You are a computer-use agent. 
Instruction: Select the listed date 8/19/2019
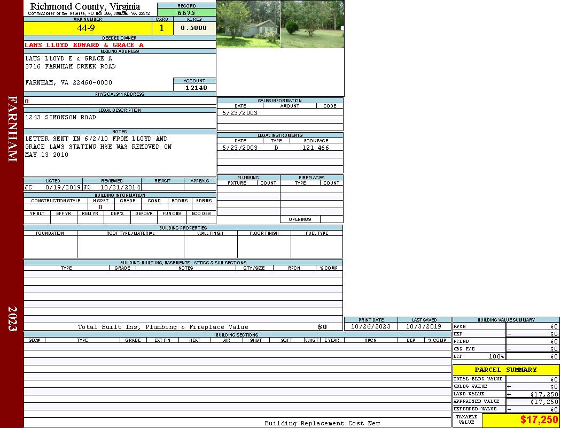point(63,188)
